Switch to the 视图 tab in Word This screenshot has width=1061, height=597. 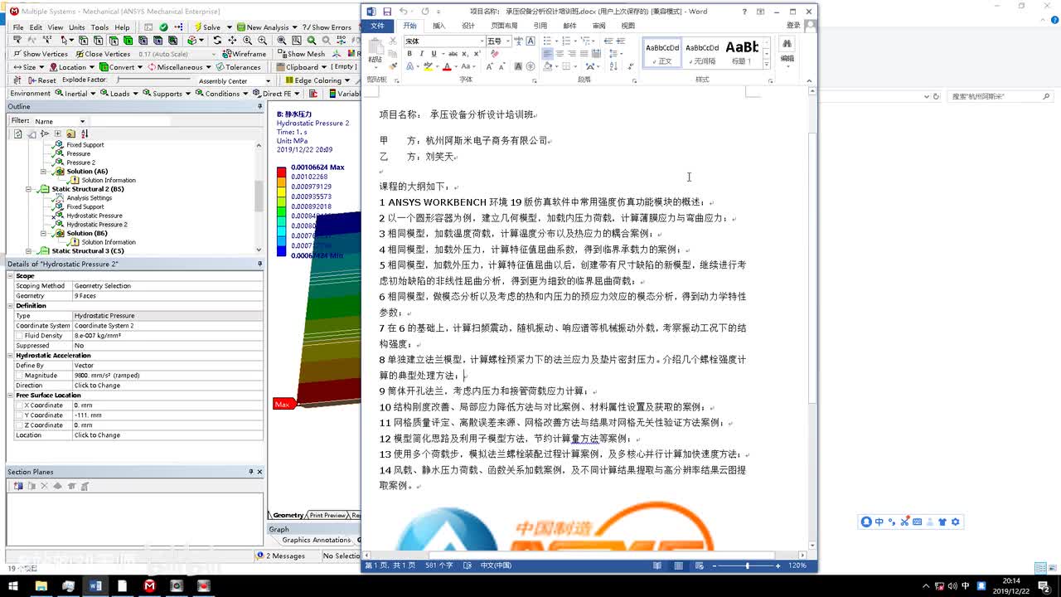(628, 26)
